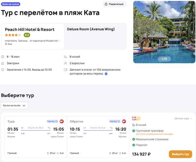Click the outbound flight airline logo

tap(62, 121)
